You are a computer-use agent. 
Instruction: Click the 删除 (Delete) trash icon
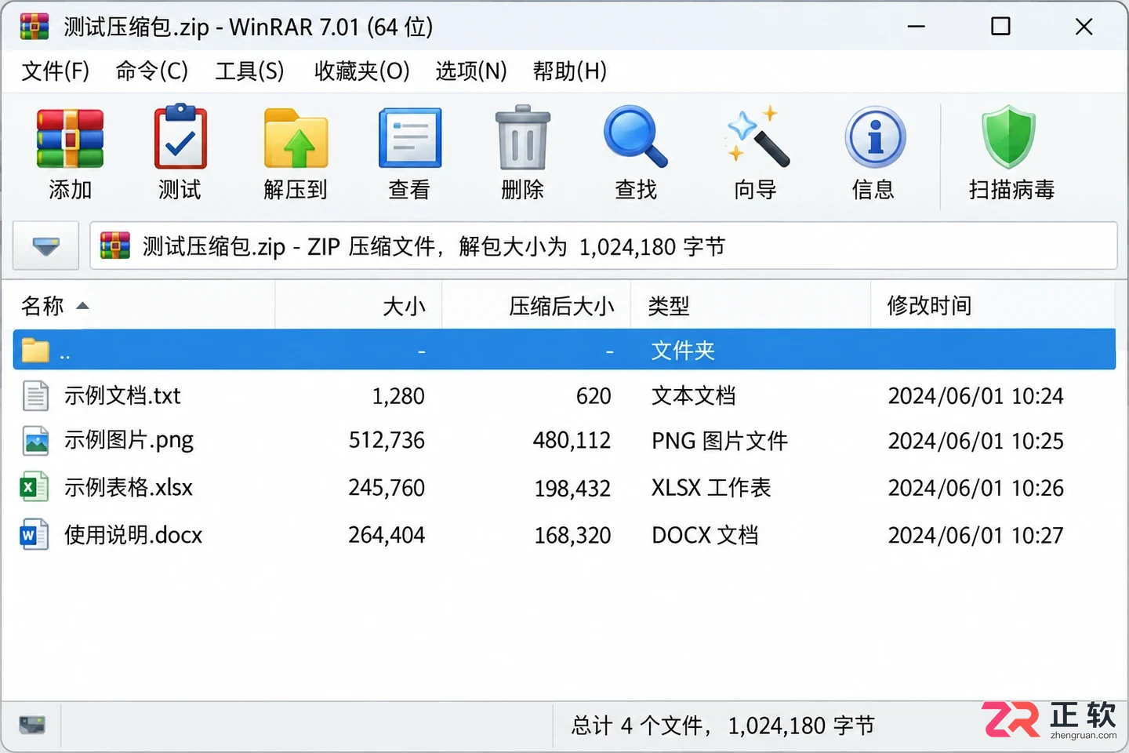point(522,137)
